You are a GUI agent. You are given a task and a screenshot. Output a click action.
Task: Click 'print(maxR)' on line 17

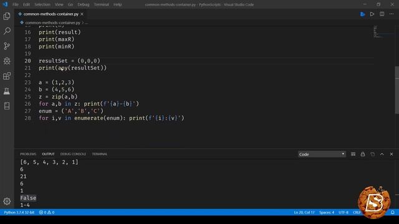[x=57, y=39]
